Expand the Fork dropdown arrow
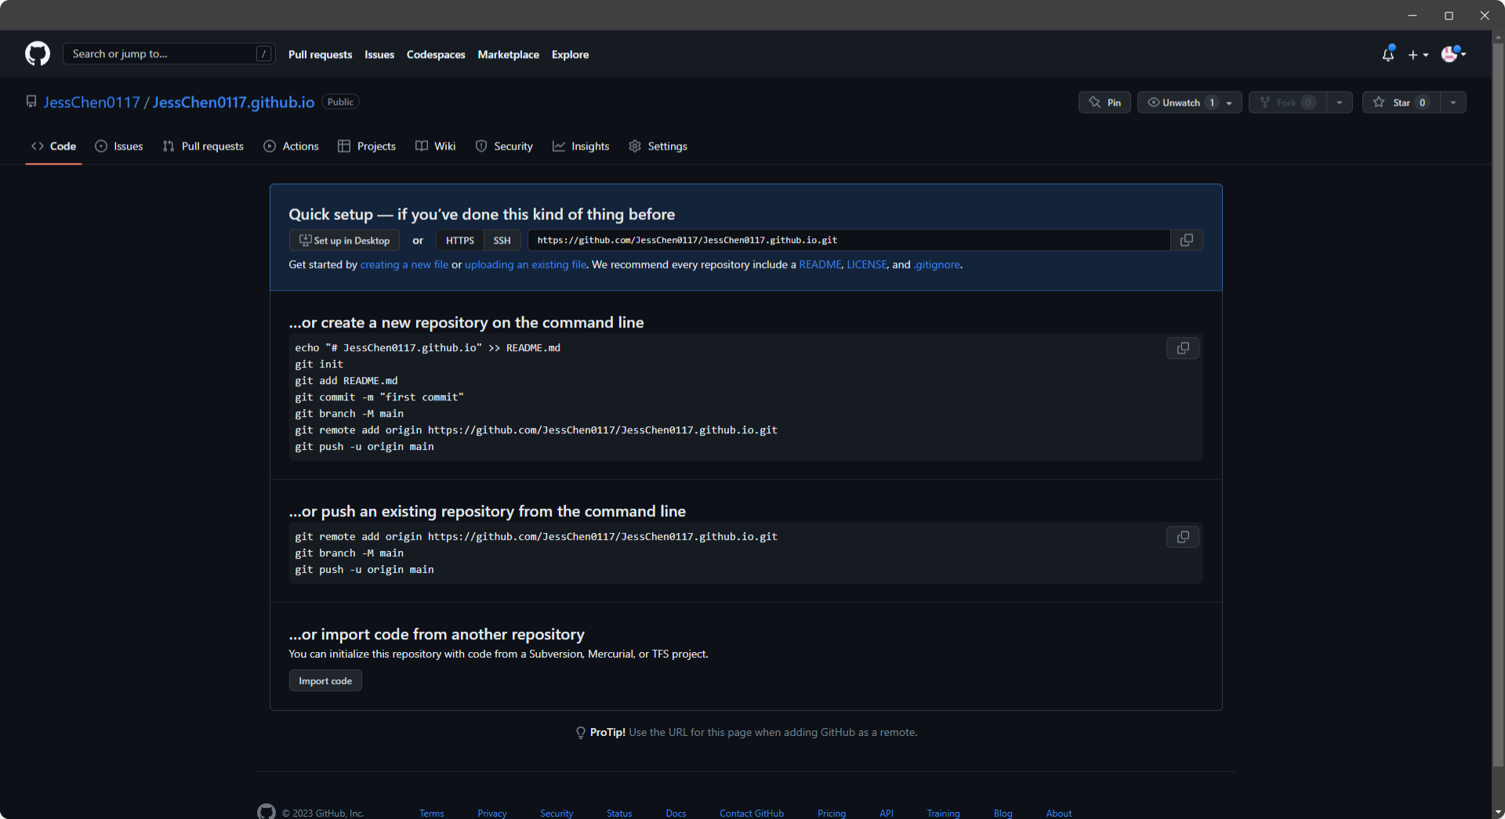This screenshot has height=819, width=1505. click(x=1340, y=103)
